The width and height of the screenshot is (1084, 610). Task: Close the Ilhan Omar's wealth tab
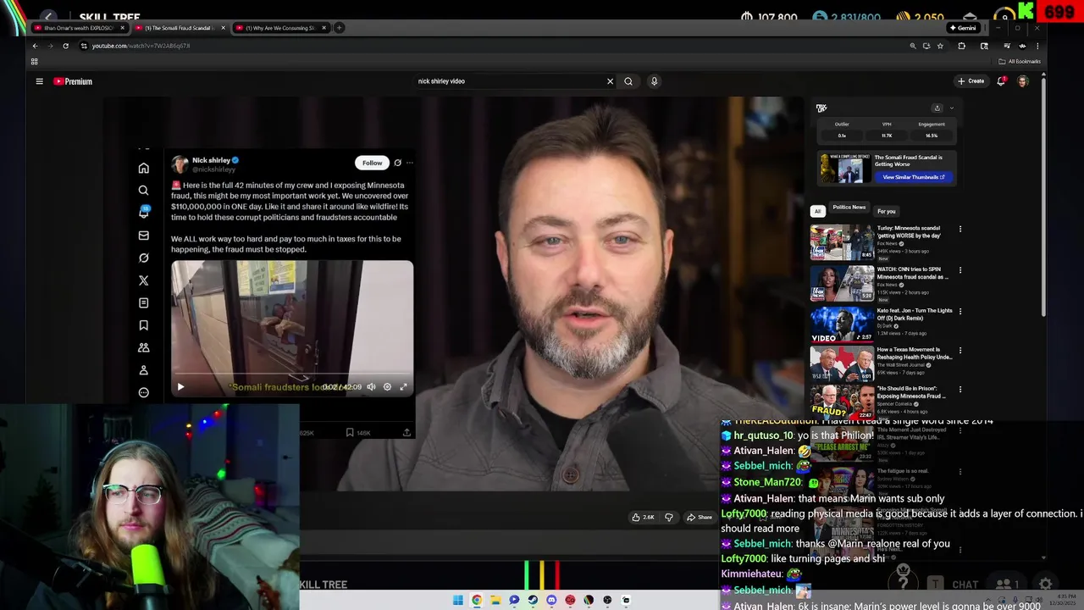[x=122, y=28]
